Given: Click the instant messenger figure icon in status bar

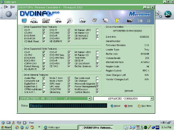Looking at the screenshot, I should point(13,123).
